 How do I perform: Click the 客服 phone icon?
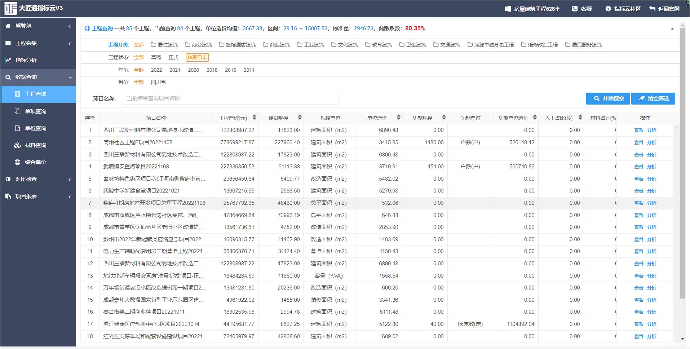(575, 9)
